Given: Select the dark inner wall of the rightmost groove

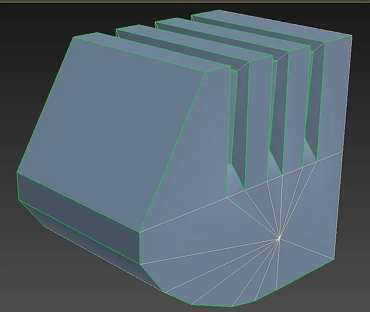Looking at the screenshot, I should point(315,99).
